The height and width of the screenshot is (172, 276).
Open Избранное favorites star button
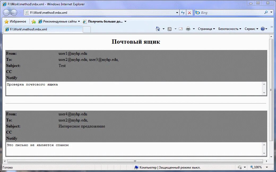pyautogui.click(x=15, y=21)
